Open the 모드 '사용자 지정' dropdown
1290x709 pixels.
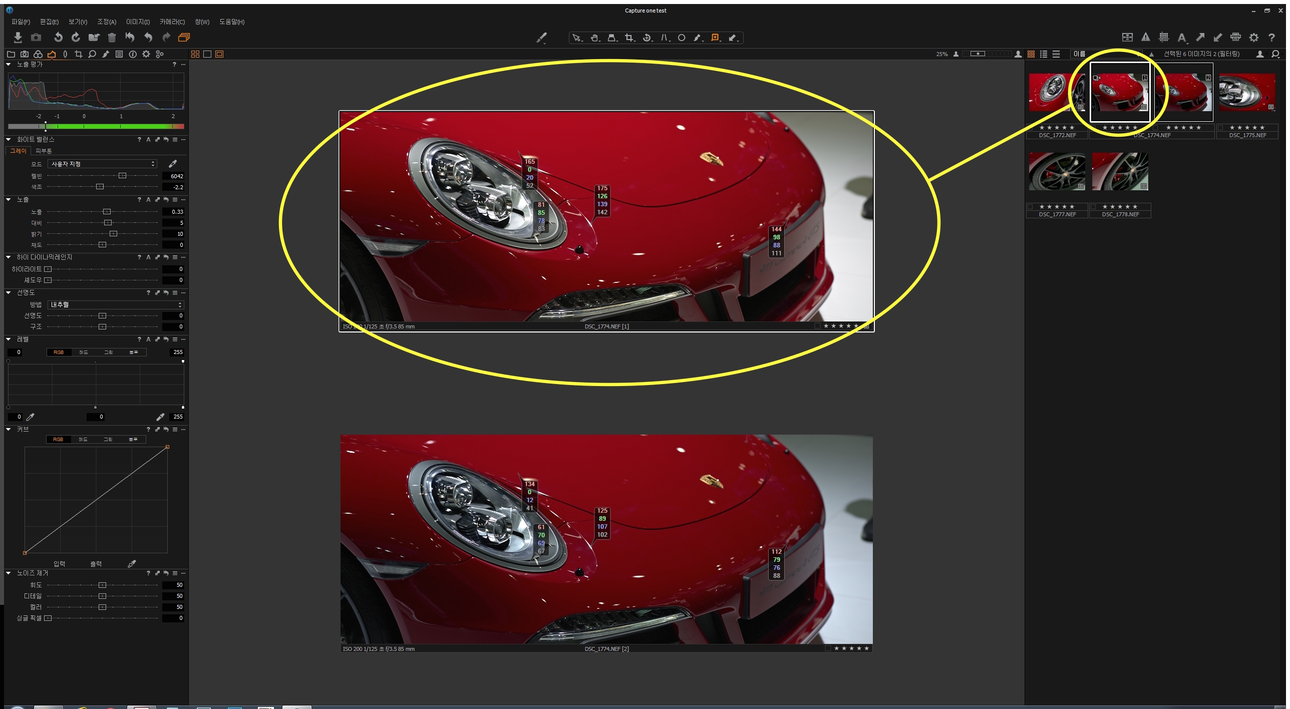(102, 164)
